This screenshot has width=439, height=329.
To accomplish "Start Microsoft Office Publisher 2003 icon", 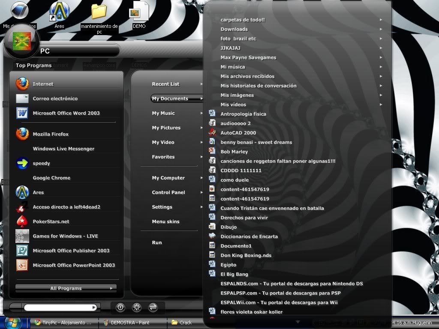I will 22,250.
